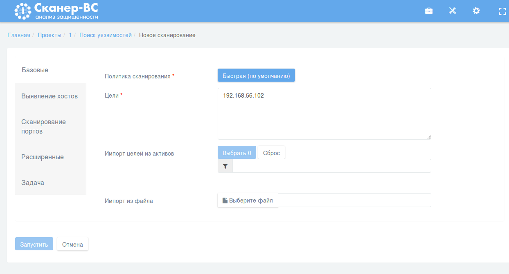Go to Главная breadcrumb
This screenshot has width=509, height=274.
[x=19, y=35]
